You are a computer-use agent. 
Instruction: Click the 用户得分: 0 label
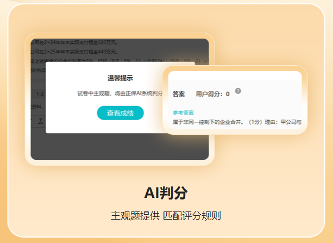212,94
